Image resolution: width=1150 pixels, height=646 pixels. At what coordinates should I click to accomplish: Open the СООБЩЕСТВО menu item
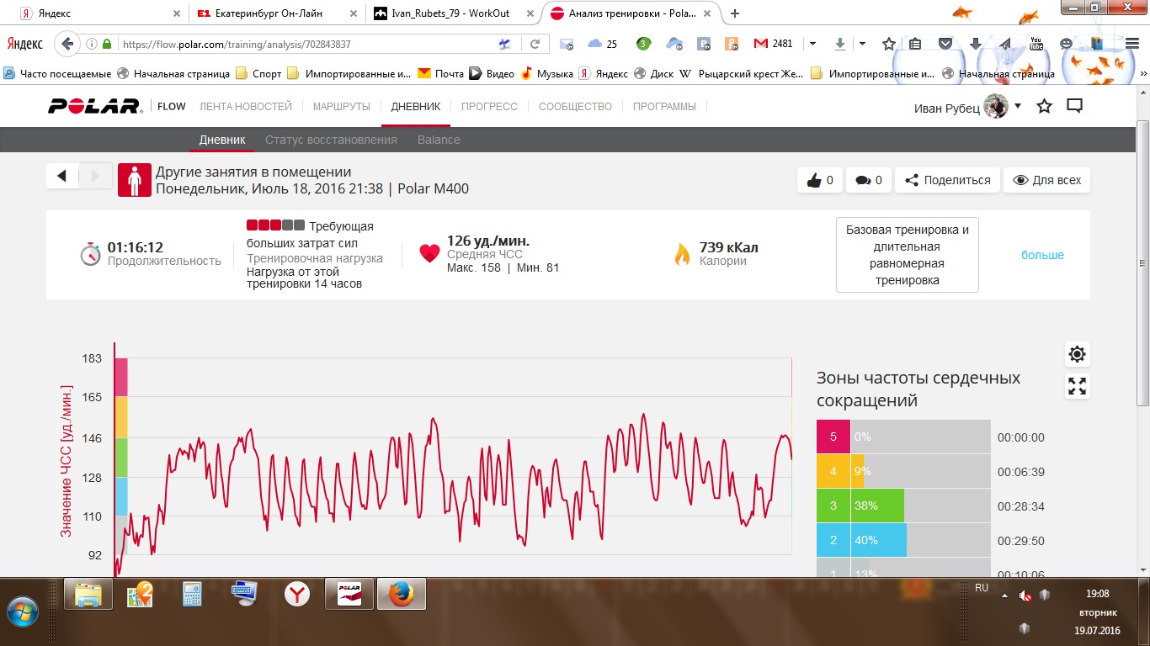(x=575, y=107)
